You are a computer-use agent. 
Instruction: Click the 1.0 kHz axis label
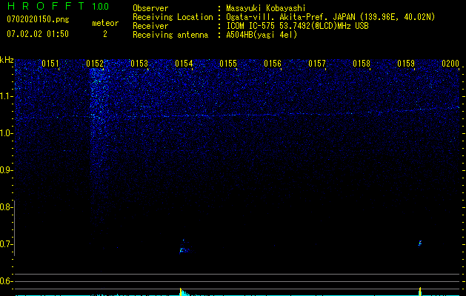click(x=6, y=133)
